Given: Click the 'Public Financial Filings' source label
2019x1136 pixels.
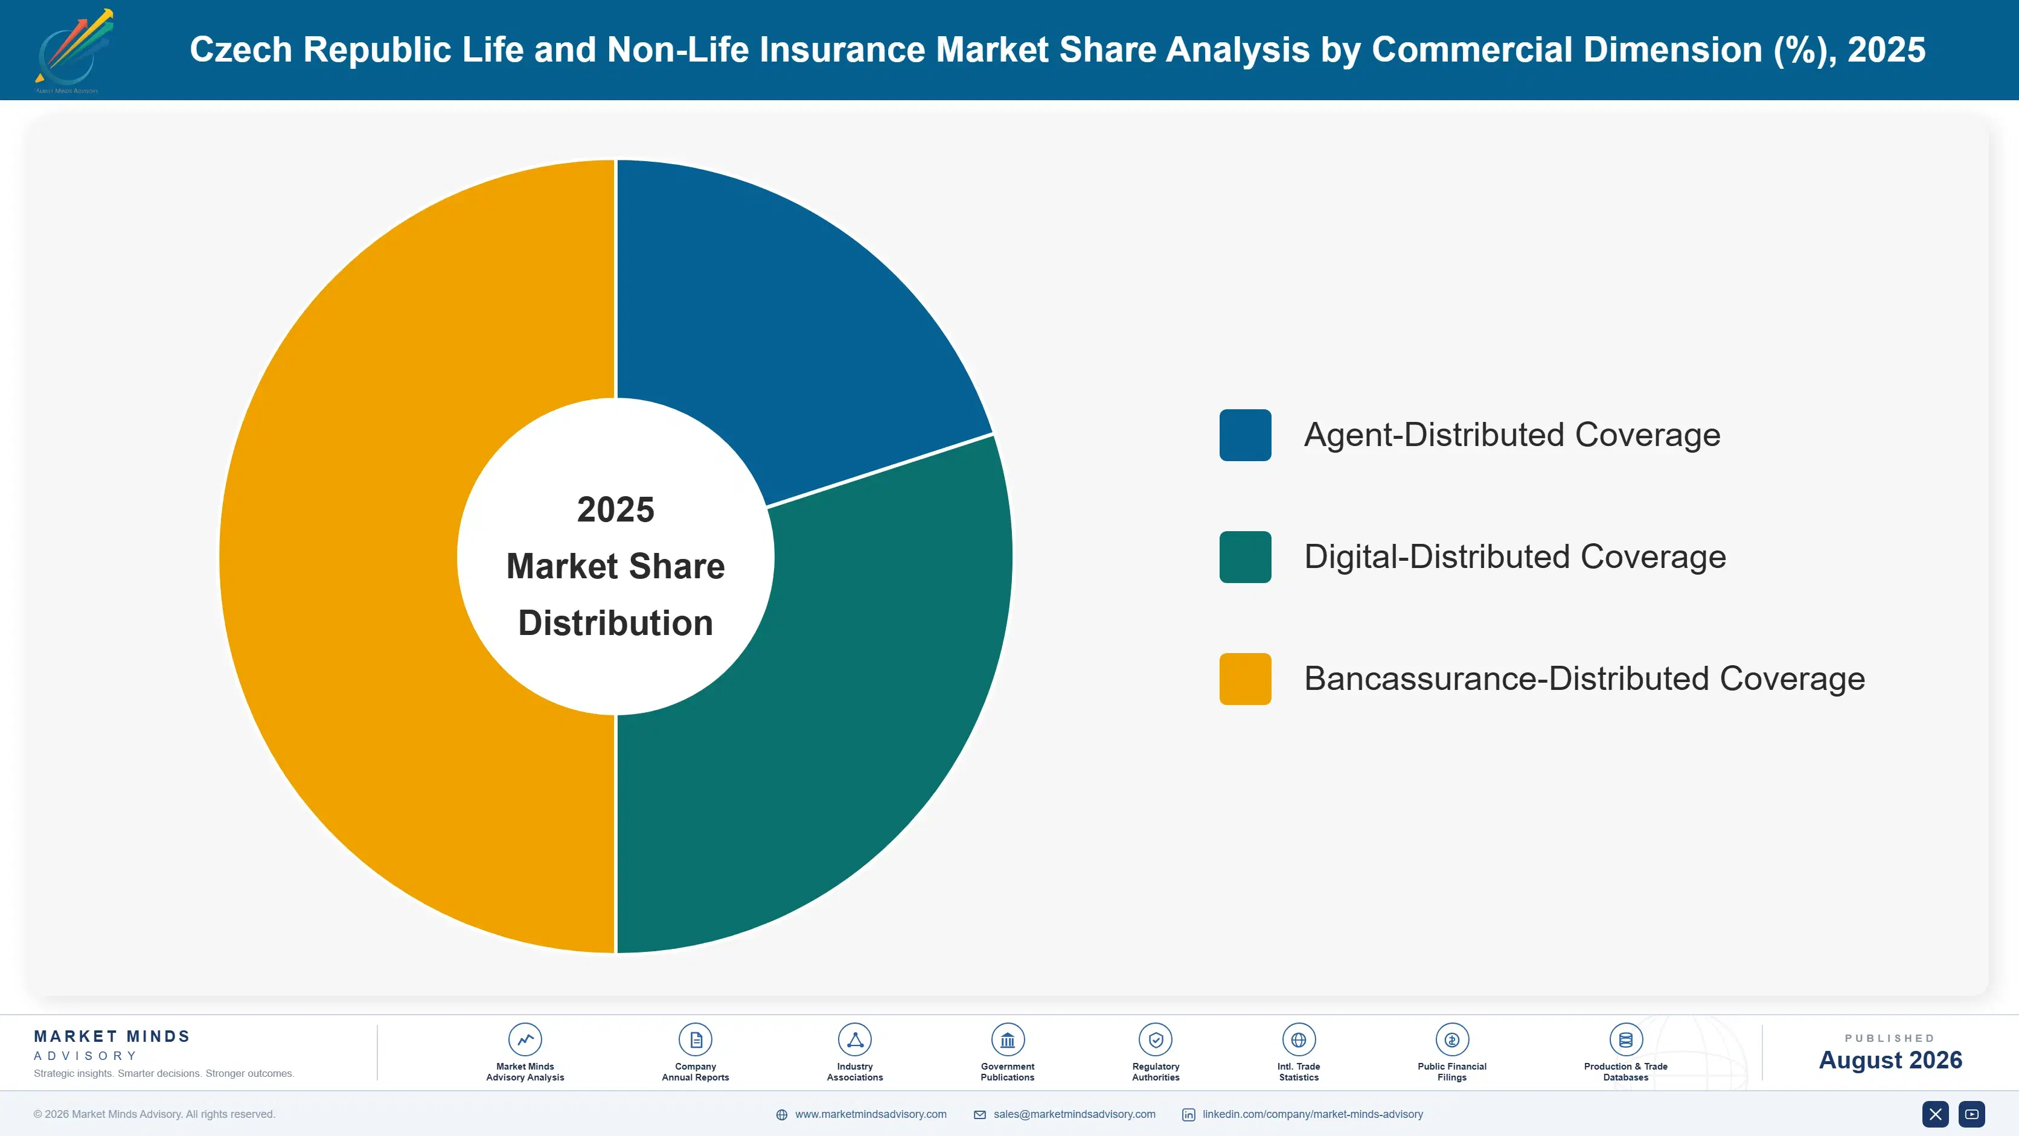Looking at the screenshot, I should click(1451, 1072).
